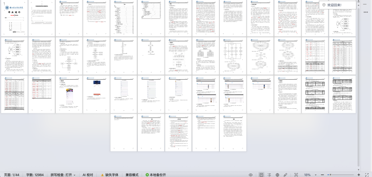Click the fit-page zoom icon
Screen dimensions: 372x177
coord(296,175)
